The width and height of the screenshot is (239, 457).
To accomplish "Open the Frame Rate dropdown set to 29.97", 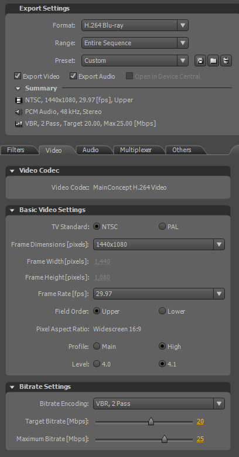I will pos(159,294).
